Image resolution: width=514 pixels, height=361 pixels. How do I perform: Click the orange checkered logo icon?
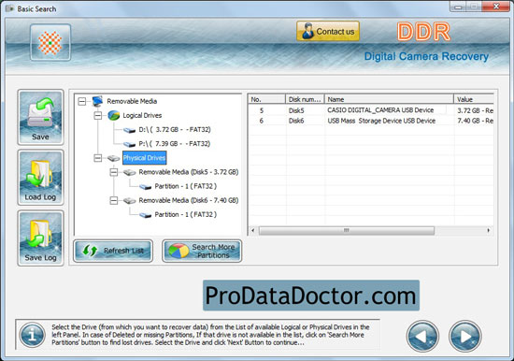click(50, 42)
